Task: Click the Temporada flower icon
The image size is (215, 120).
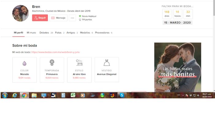Action: (x=52, y=63)
